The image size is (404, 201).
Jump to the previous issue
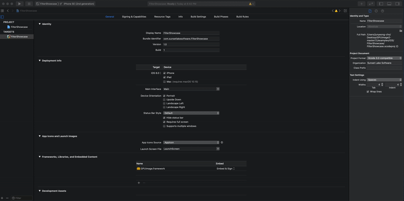pos(333,11)
